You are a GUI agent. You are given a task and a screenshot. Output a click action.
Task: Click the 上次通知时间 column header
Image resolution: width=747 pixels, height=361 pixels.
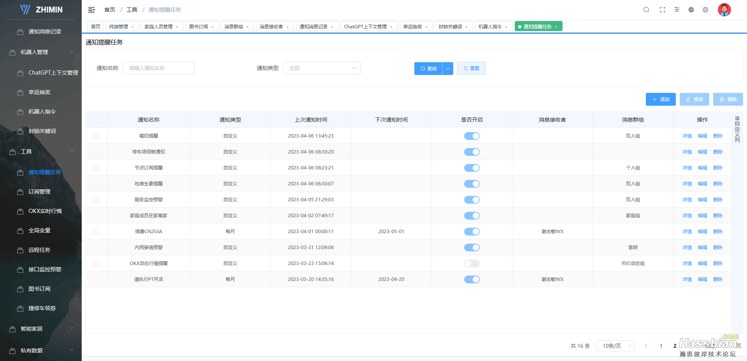311,120
